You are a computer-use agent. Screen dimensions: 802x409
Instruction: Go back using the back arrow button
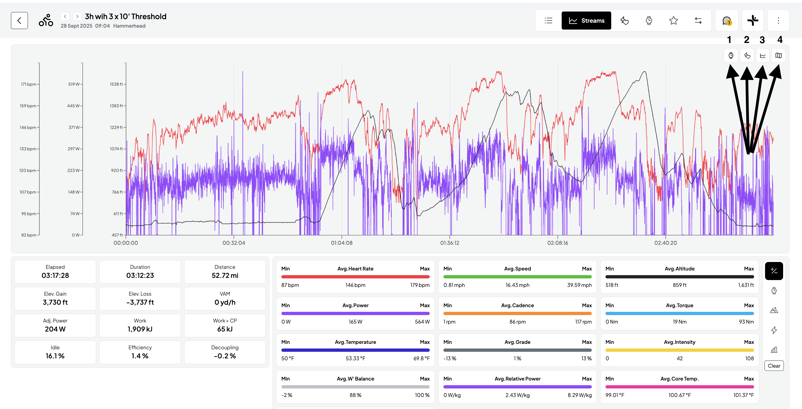[x=19, y=21]
